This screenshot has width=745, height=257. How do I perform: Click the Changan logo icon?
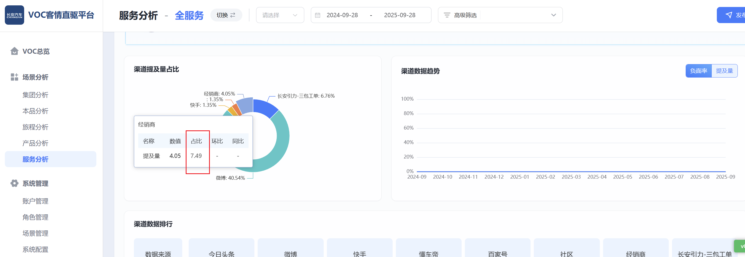[14, 15]
